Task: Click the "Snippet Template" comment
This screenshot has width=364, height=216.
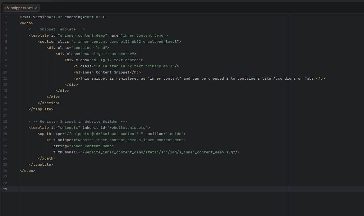Action: (57, 29)
